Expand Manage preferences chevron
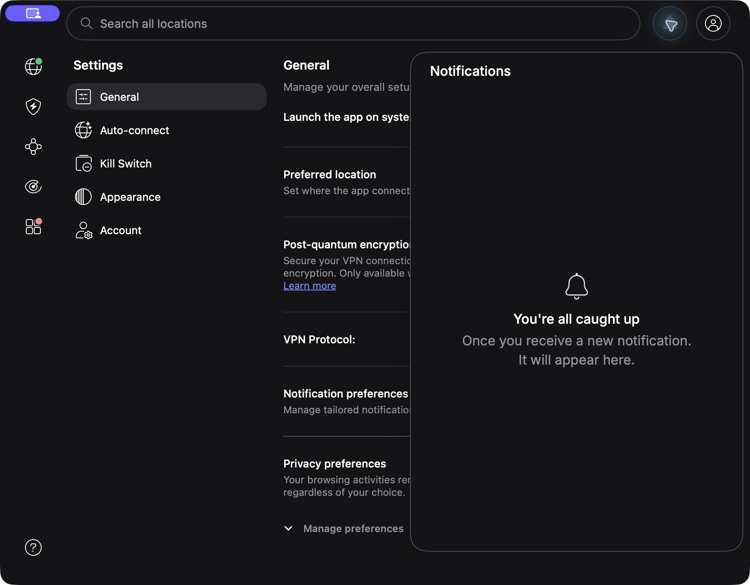This screenshot has height=585, width=750. 288,528
